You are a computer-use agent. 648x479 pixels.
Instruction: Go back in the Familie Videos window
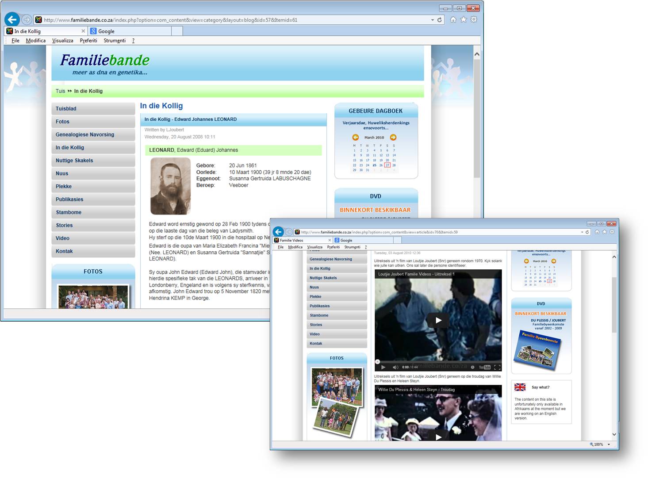(x=278, y=232)
